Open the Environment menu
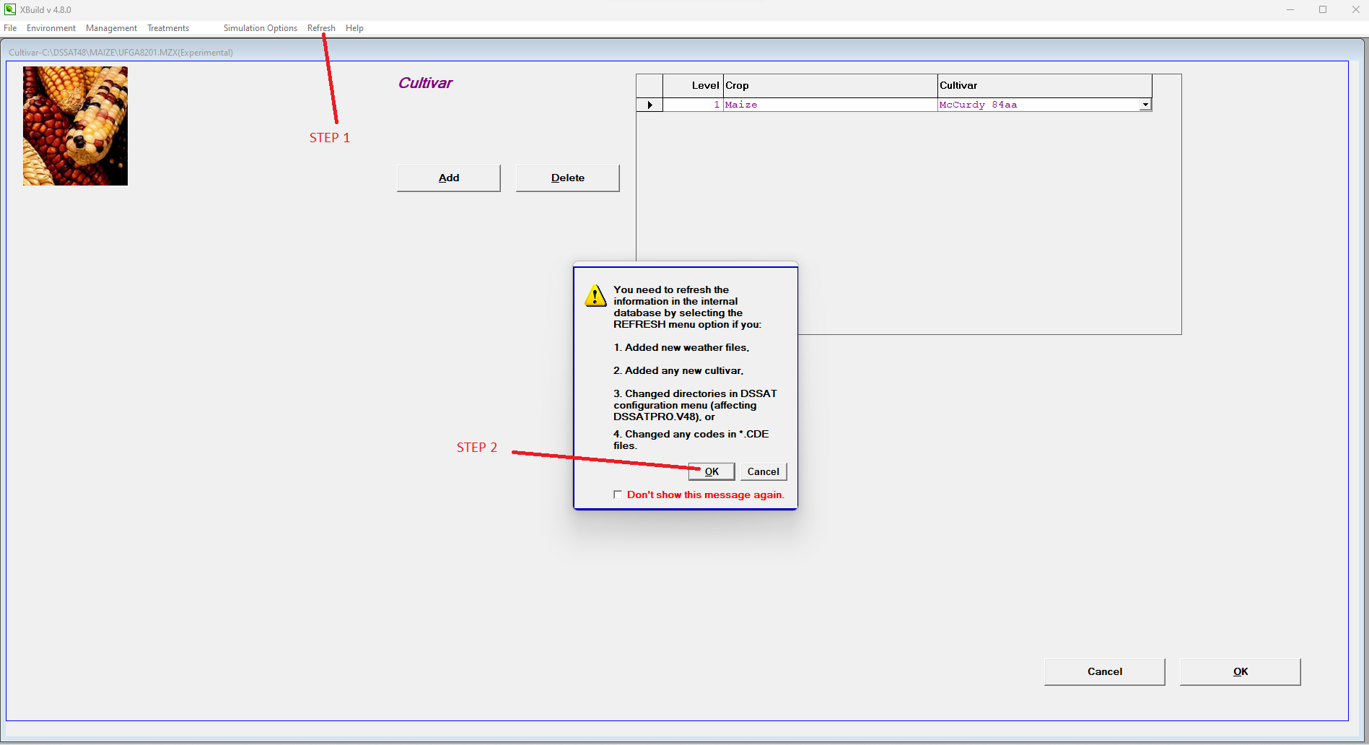This screenshot has height=745, width=1369. pos(51,28)
